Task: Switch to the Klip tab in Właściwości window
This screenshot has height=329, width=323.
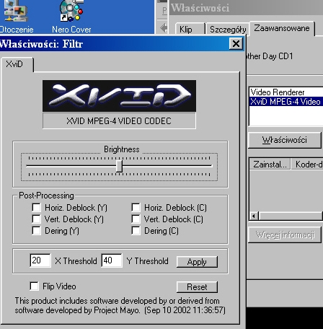Action: click(x=190, y=30)
